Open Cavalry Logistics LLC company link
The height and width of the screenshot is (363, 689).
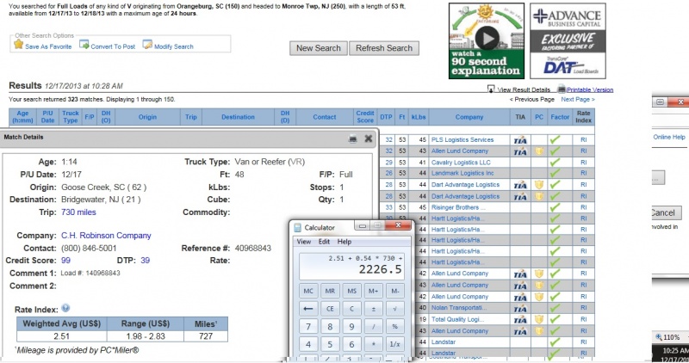click(x=461, y=163)
